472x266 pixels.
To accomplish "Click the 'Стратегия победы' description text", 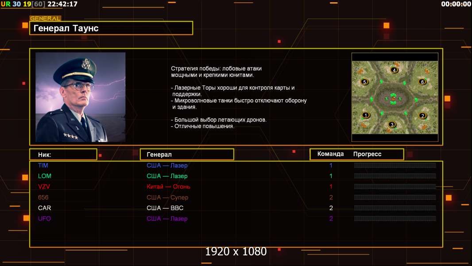I will (216, 72).
